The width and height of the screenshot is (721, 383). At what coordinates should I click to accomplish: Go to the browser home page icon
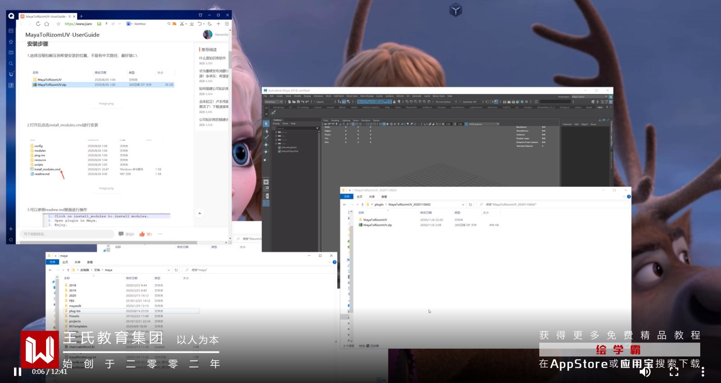click(x=47, y=24)
